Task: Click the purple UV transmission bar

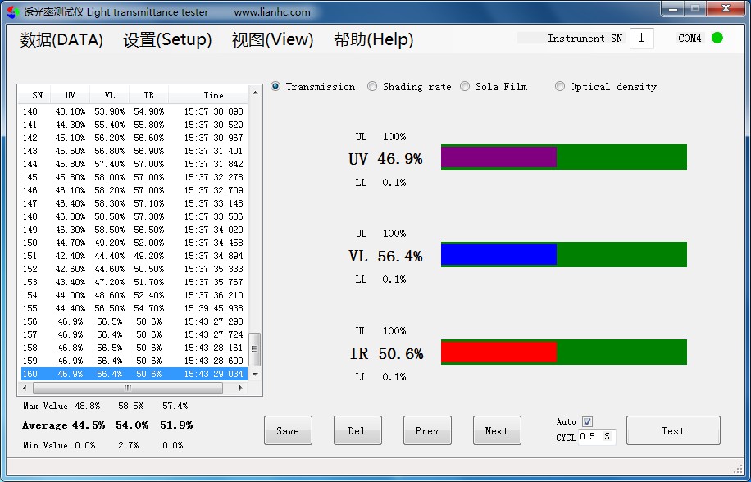Action: 498,157
